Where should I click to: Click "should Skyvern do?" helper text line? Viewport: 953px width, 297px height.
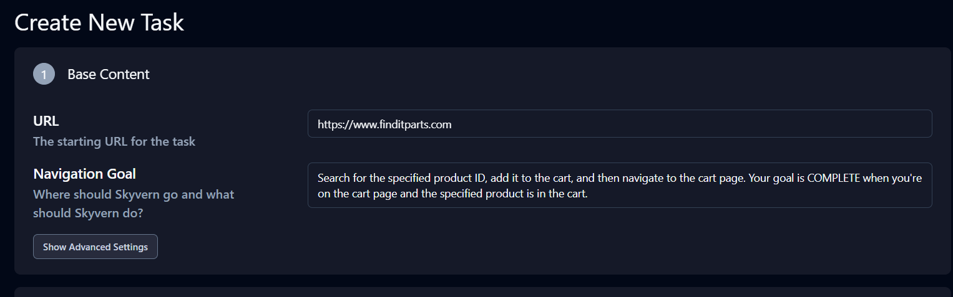tap(88, 213)
